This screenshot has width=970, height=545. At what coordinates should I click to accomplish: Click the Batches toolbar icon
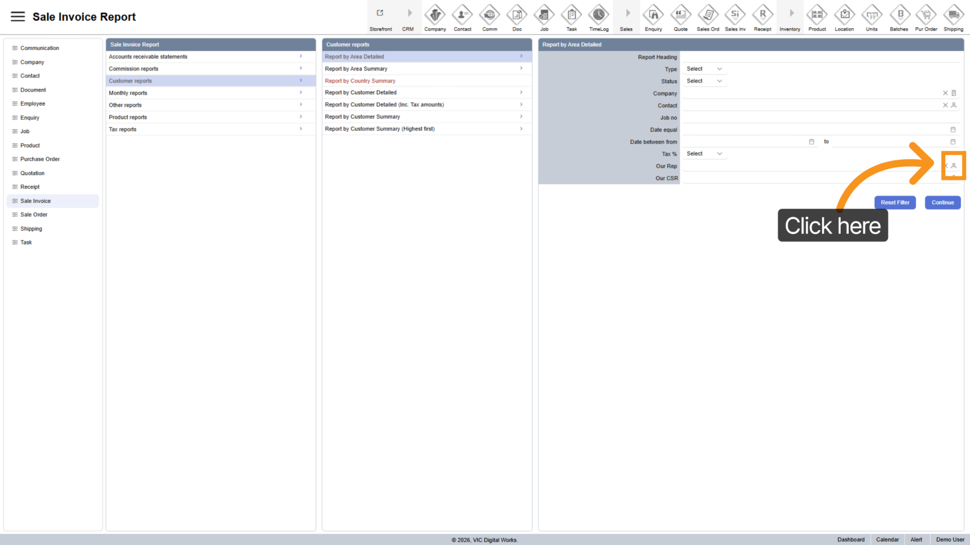[899, 14]
